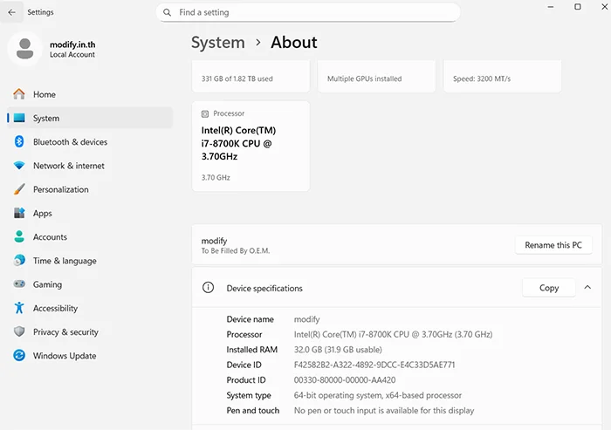
Task: Open Privacy & security settings
Action: (x=65, y=332)
